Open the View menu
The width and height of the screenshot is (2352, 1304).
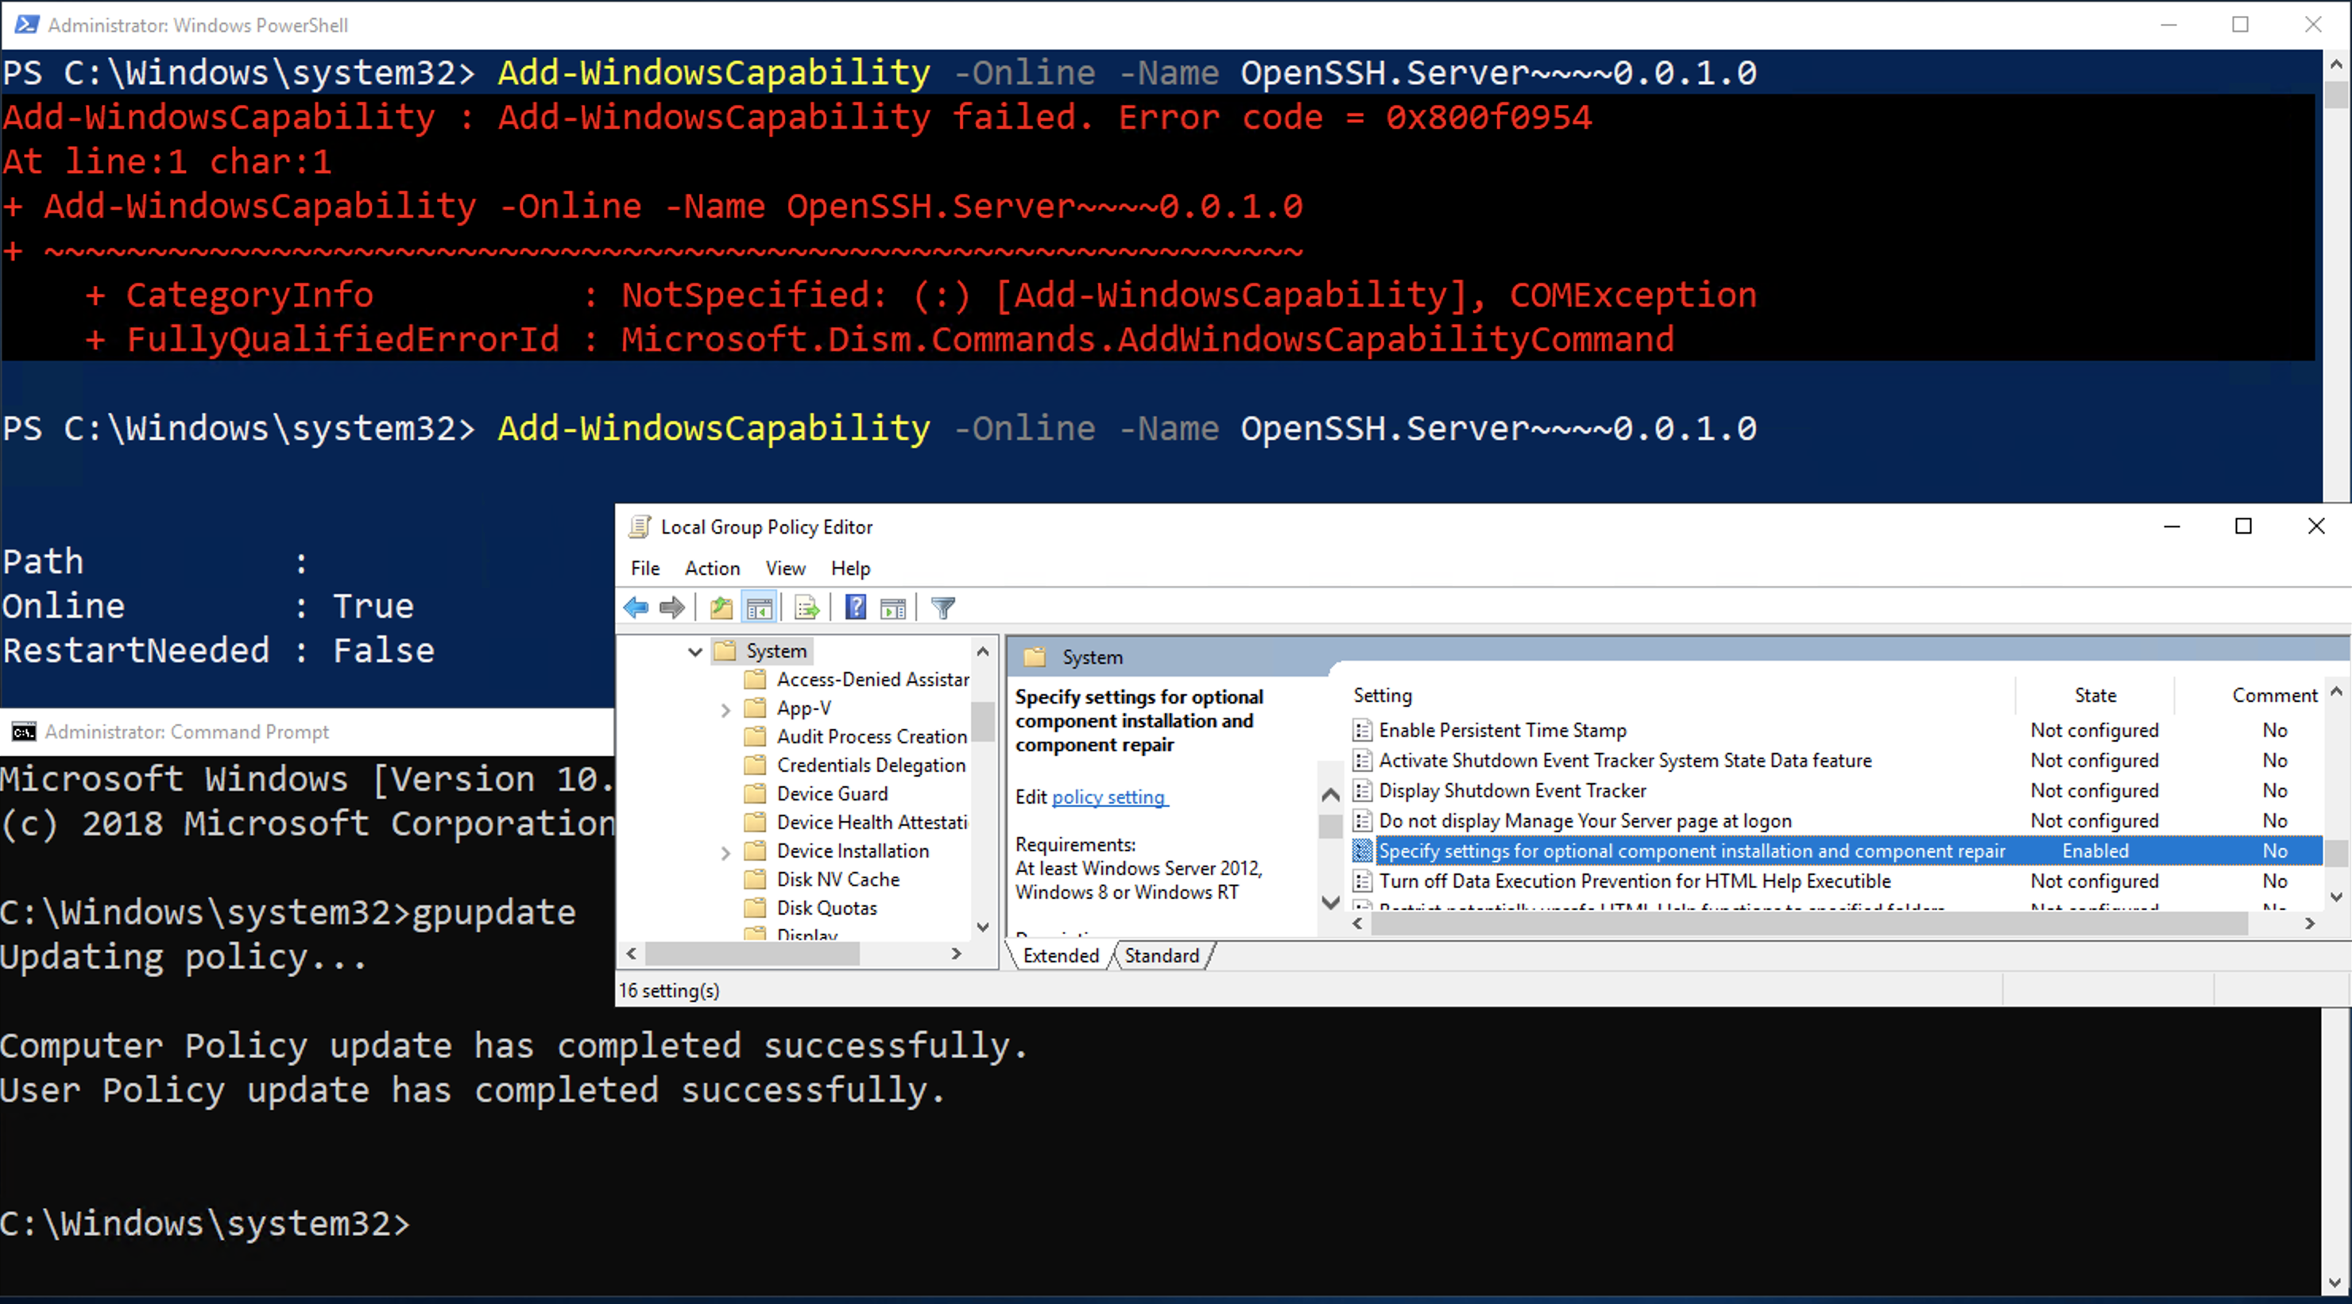point(785,569)
